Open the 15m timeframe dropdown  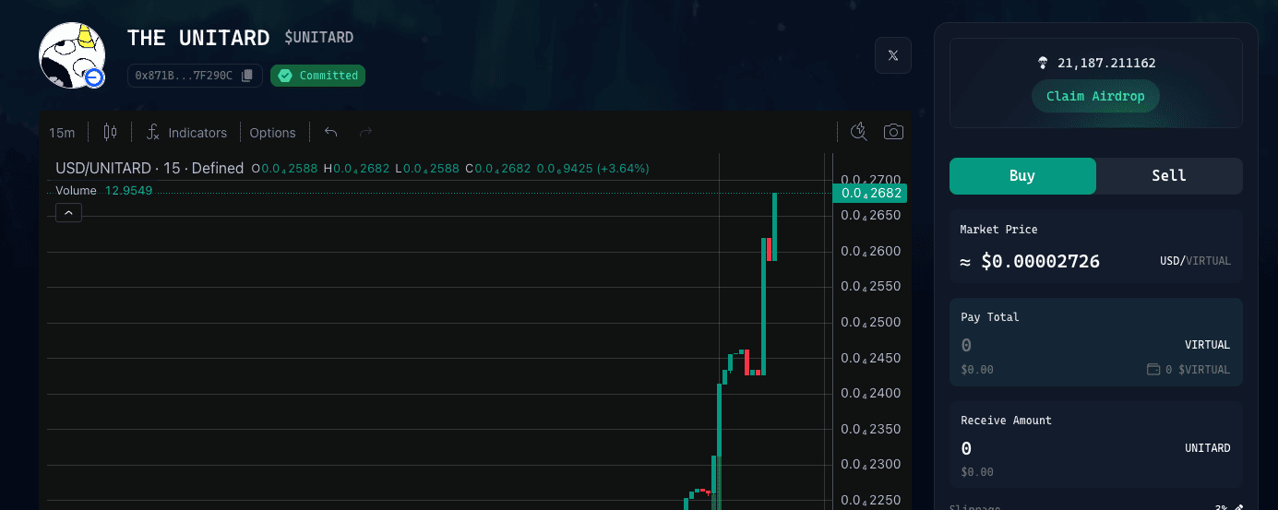tap(62, 132)
